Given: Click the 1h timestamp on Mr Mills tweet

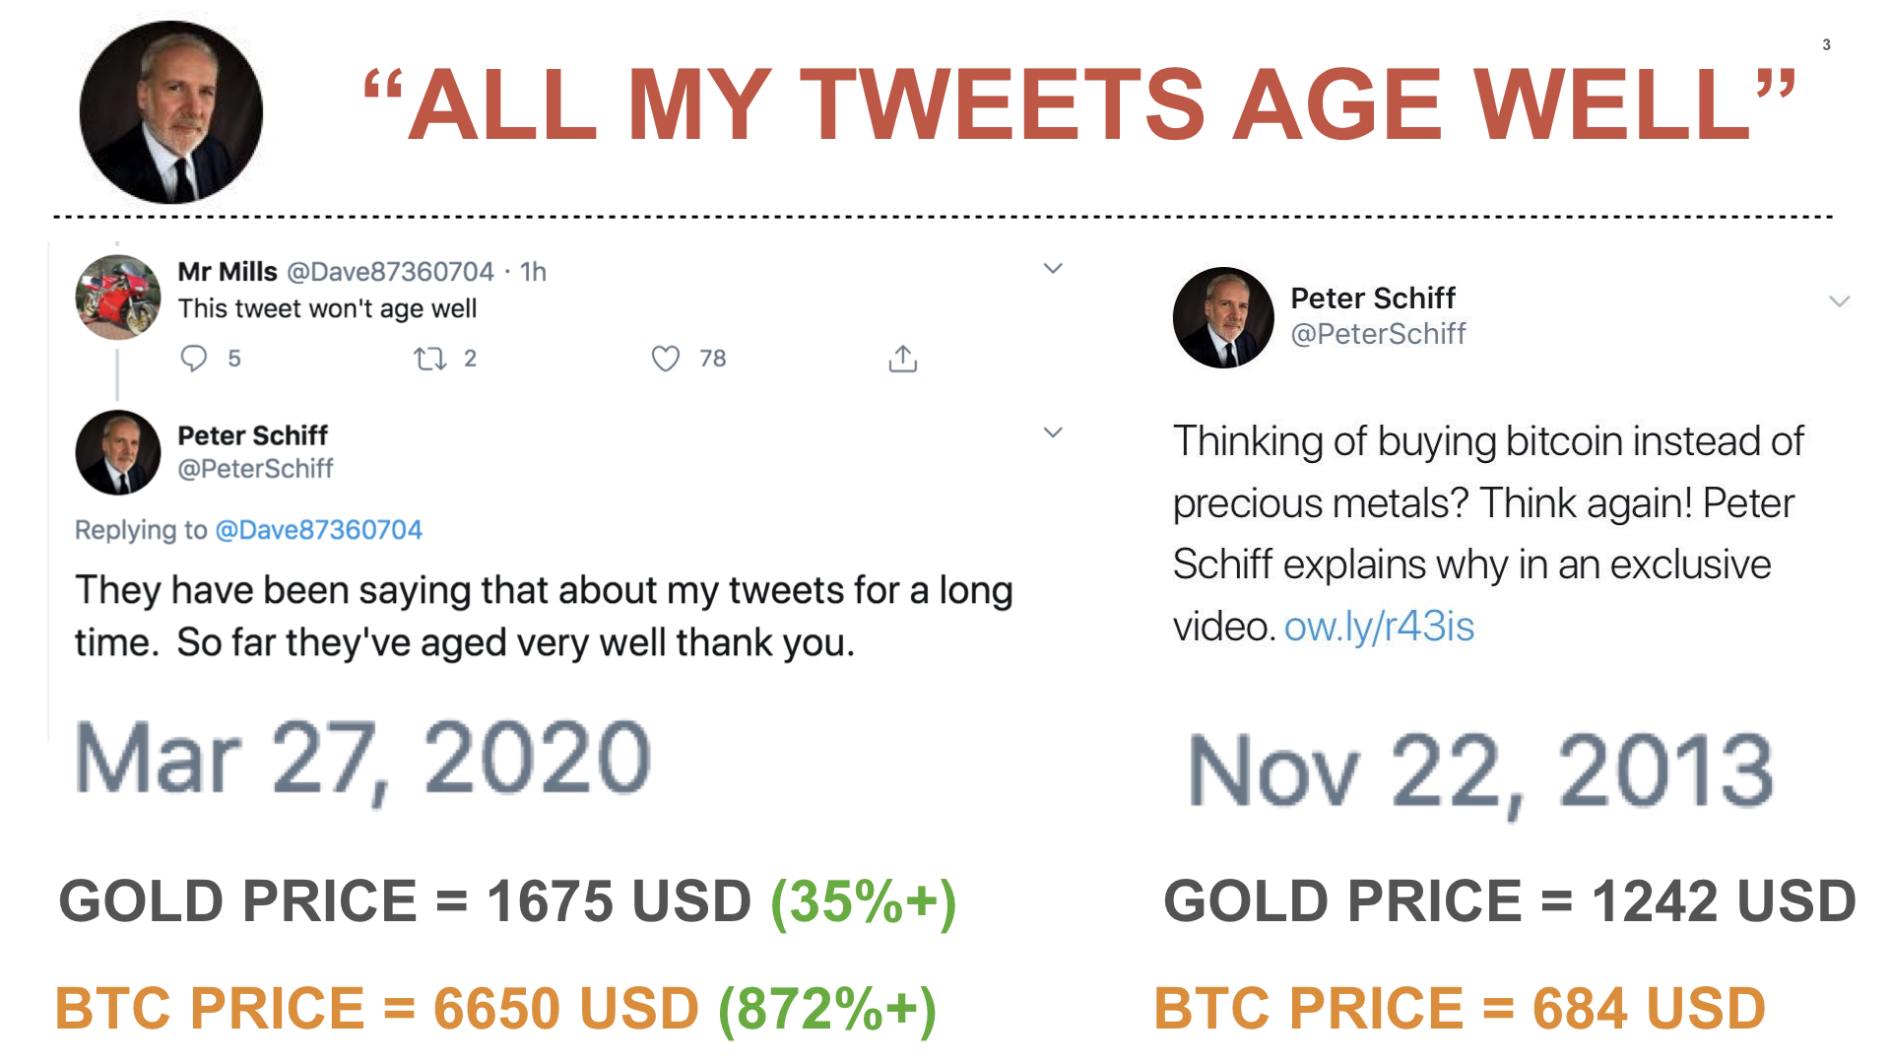Looking at the screenshot, I should (533, 271).
